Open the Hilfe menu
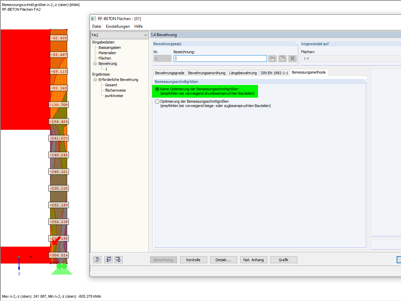The width and height of the screenshot is (401, 301). [x=138, y=26]
